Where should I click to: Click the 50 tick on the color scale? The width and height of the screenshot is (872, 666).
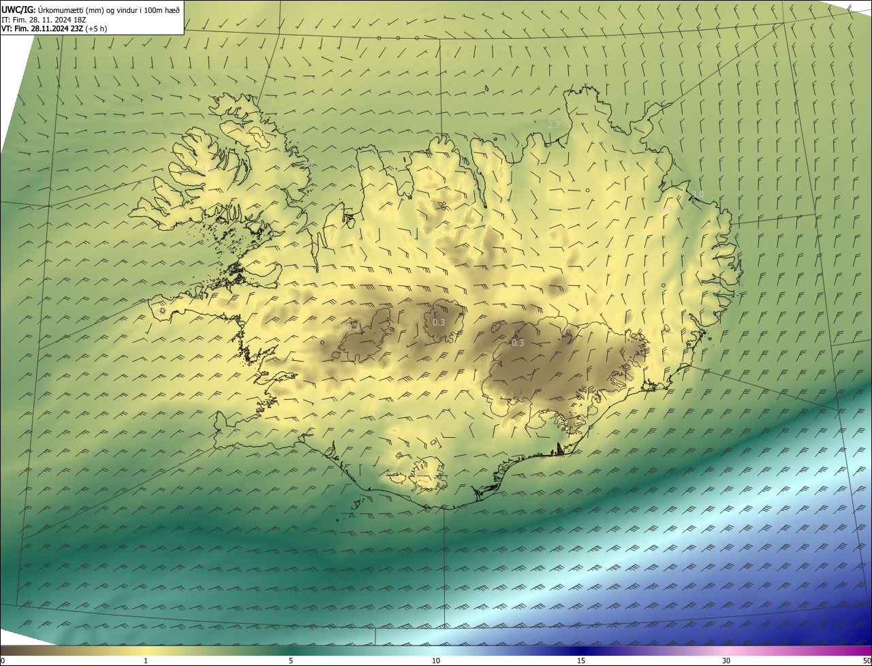(x=867, y=661)
